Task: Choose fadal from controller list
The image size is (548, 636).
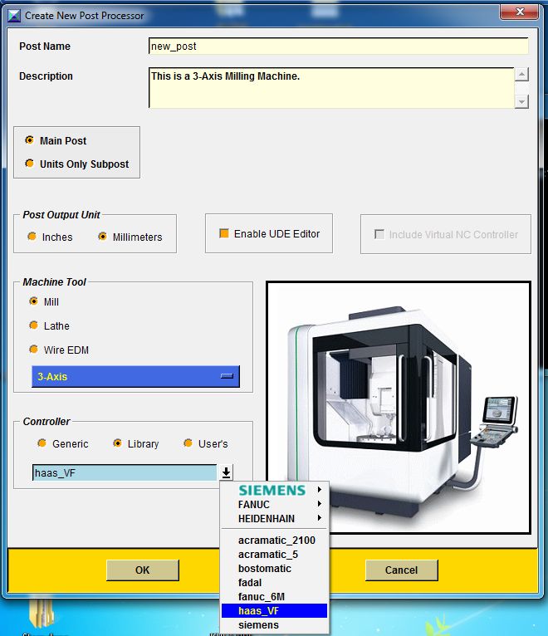Action: click(275, 583)
